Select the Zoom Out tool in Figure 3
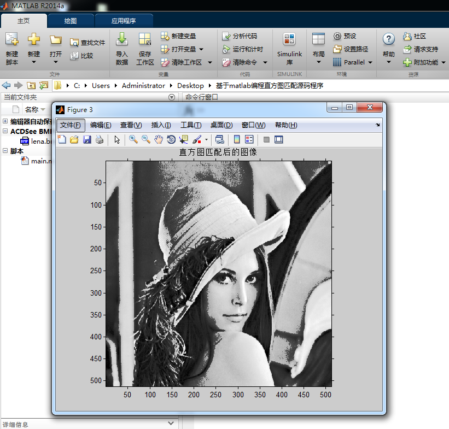The width and height of the screenshot is (449, 429). pyautogui.click(x=146, y=140)
